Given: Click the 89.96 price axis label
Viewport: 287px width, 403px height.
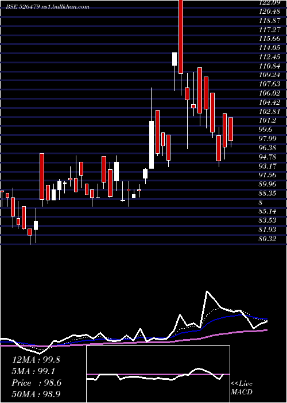Looking at the screenshot, I should click(267, 184).
